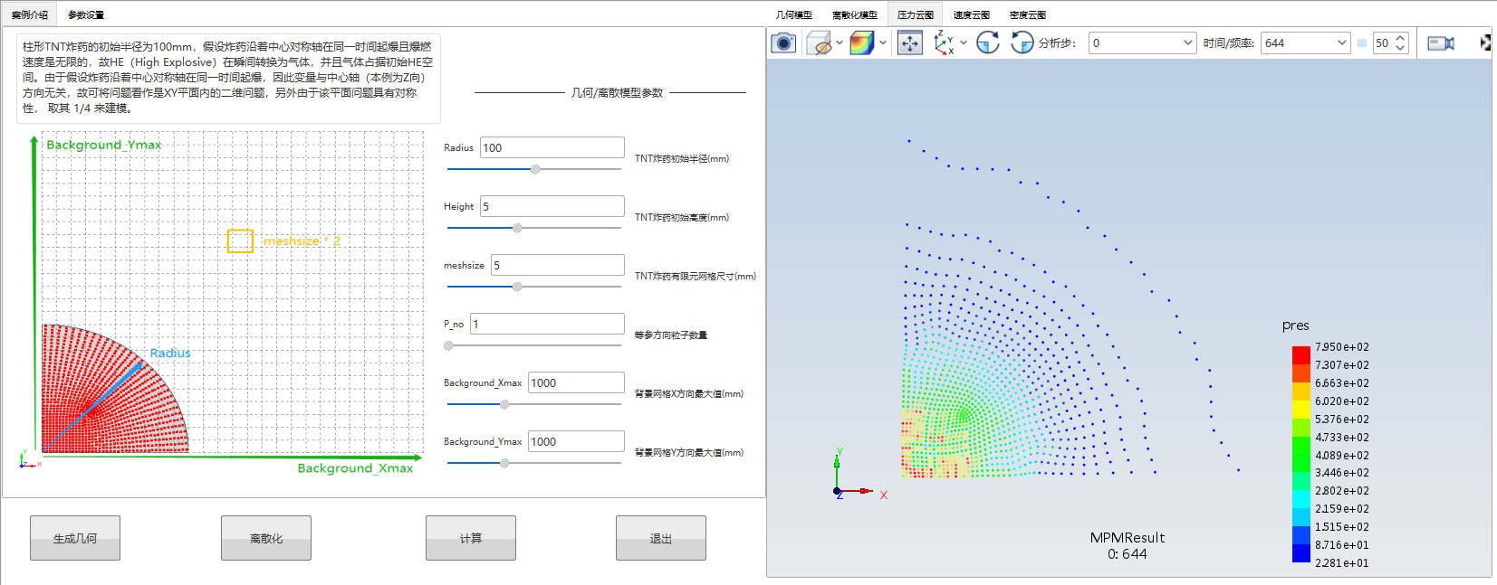The image size is (1497, 585).
Task: Open the 时间/频率 combo box showing 644
Action: 1305,42
